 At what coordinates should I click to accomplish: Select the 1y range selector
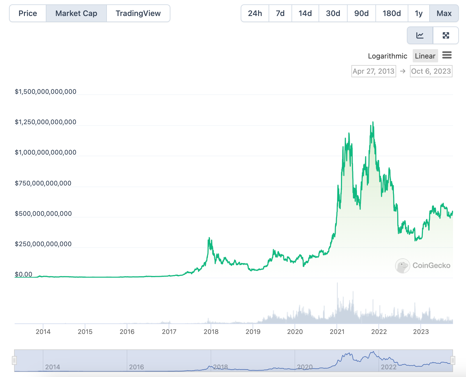point(419,13)
